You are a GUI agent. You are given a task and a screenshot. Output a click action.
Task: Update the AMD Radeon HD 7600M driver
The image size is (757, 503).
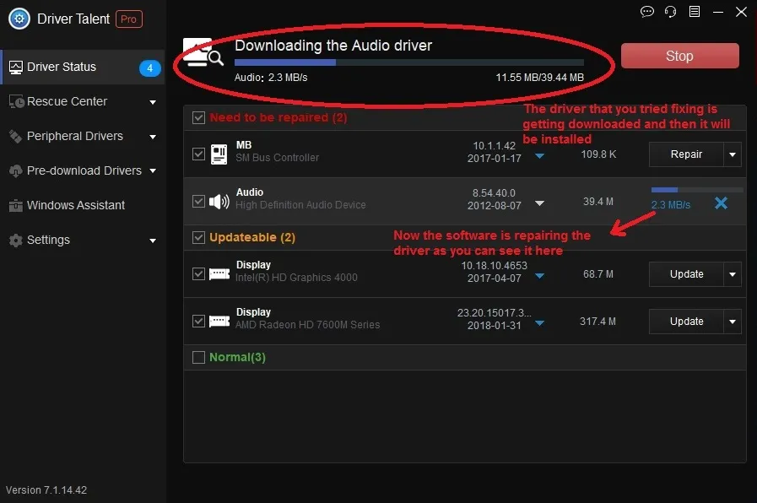(x=686, y=322)
